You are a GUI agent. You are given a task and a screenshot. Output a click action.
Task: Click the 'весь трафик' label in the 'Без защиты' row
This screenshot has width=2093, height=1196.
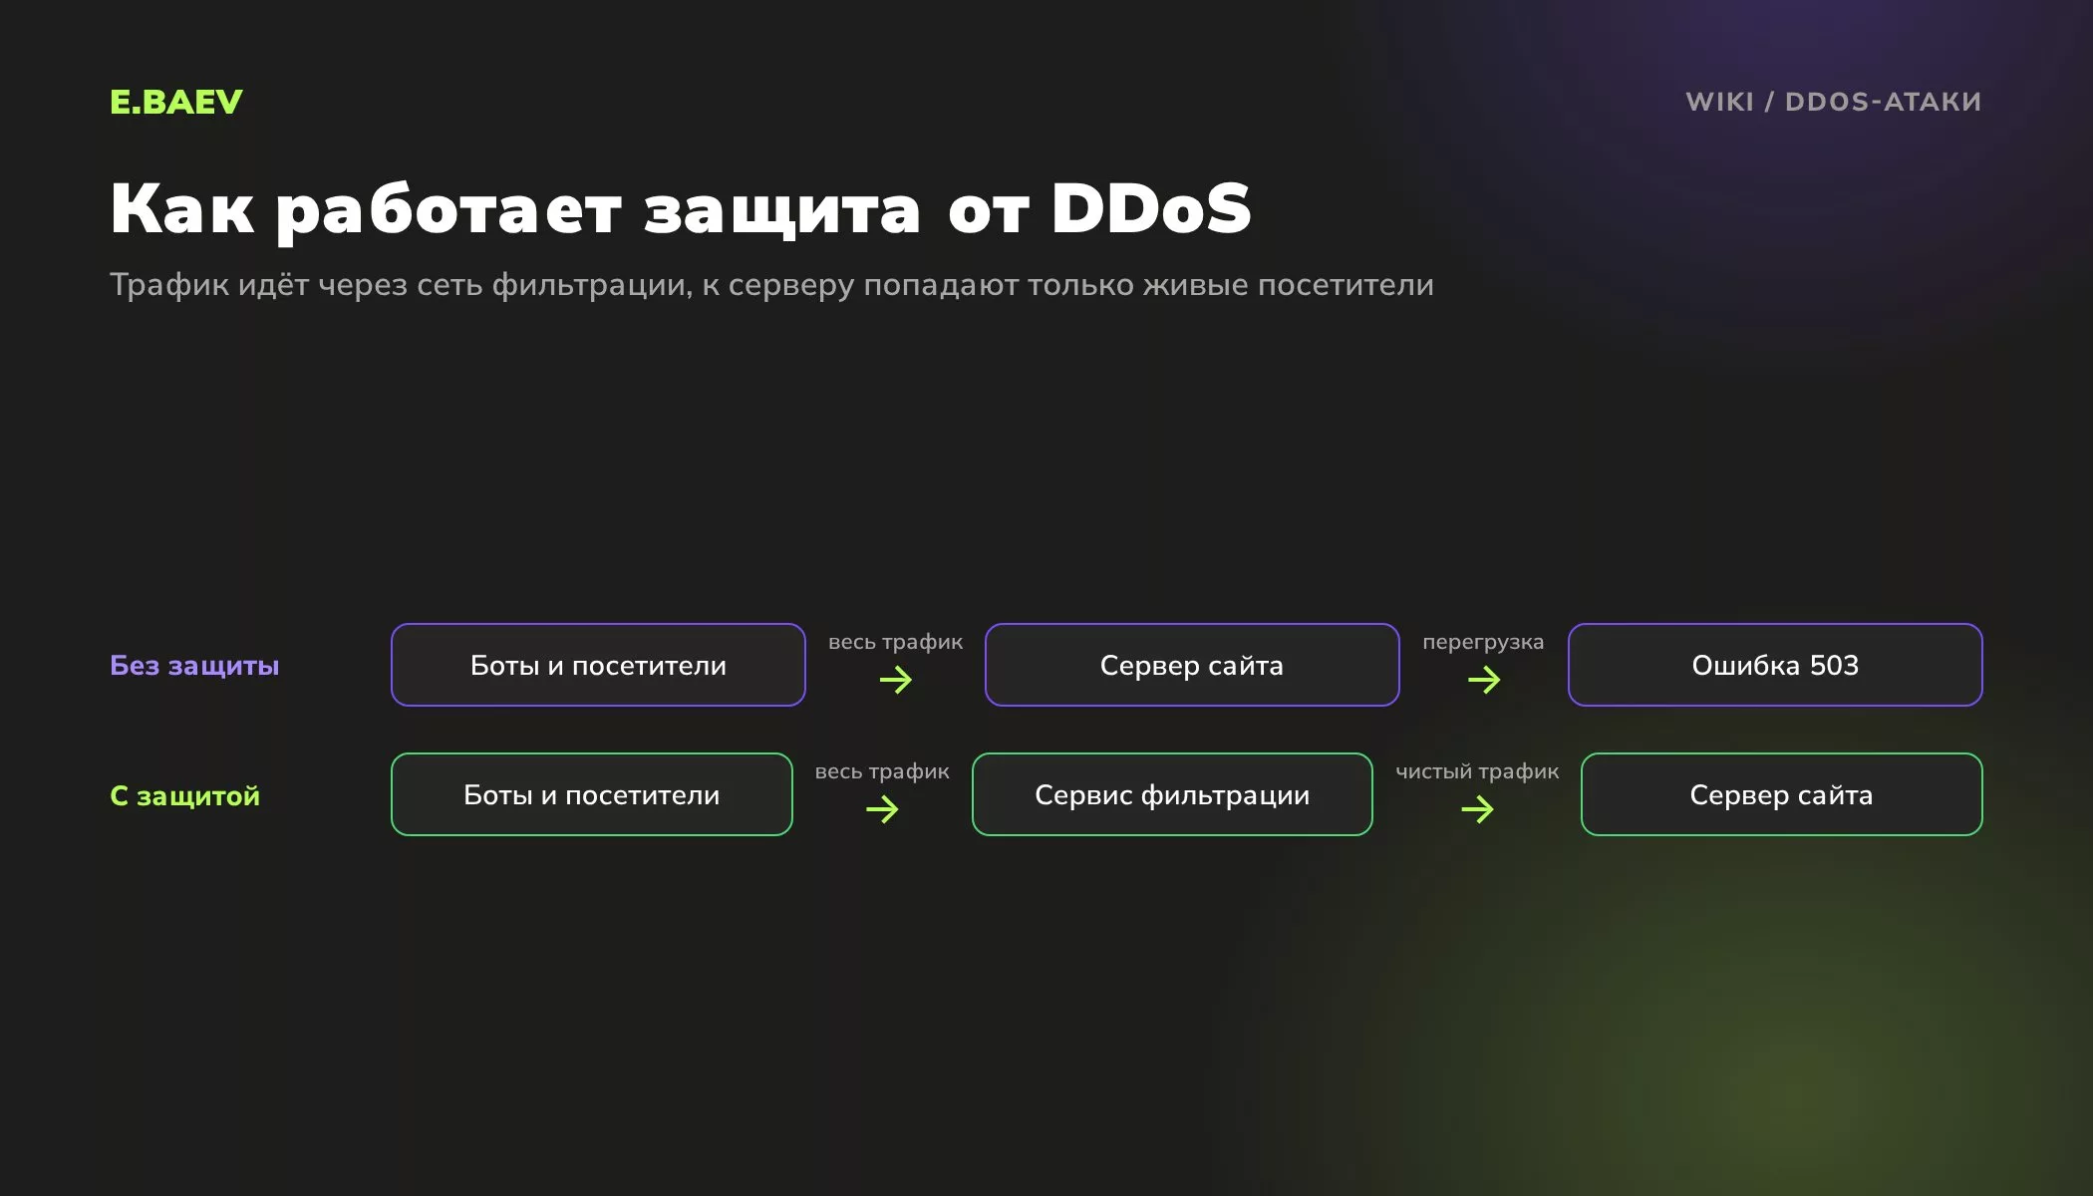pos(896,642)
